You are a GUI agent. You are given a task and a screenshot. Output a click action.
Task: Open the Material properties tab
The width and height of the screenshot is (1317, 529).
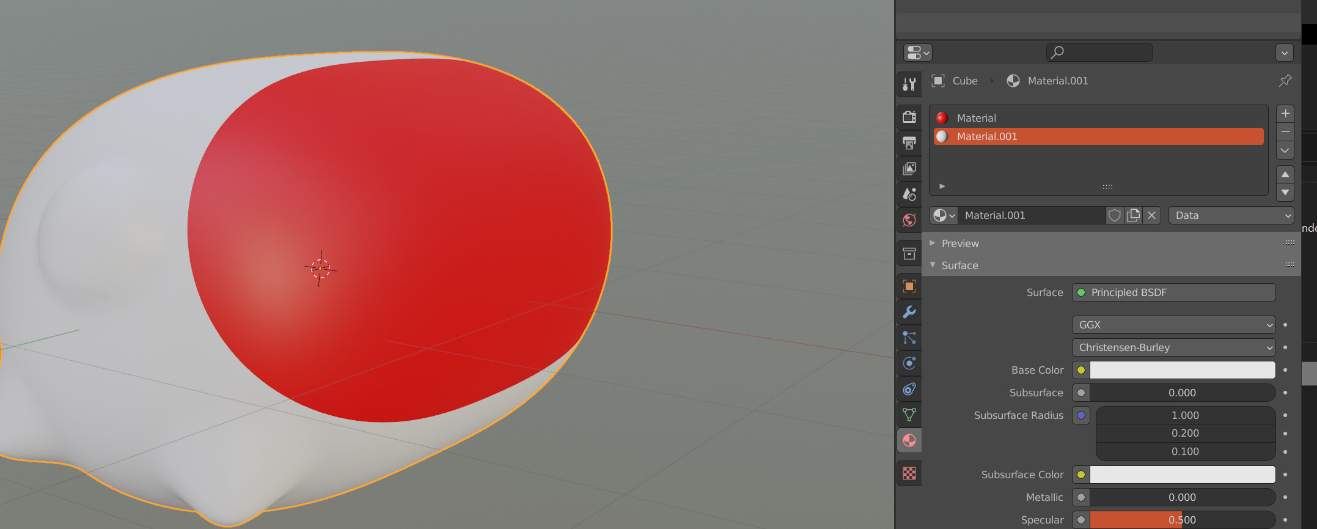909,440
